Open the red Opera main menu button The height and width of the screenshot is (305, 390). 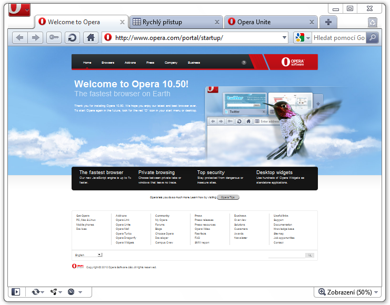coord(19,10)
